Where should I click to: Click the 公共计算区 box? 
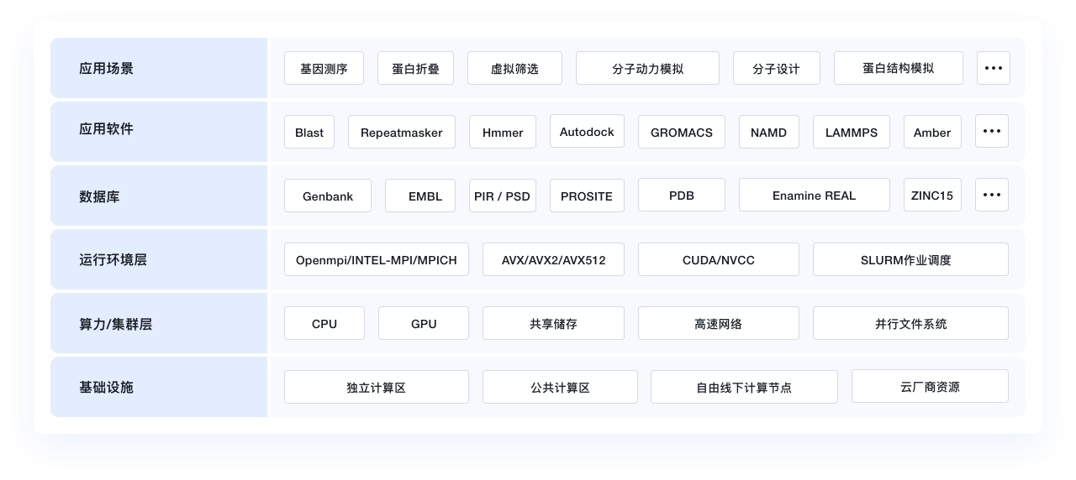560,387
